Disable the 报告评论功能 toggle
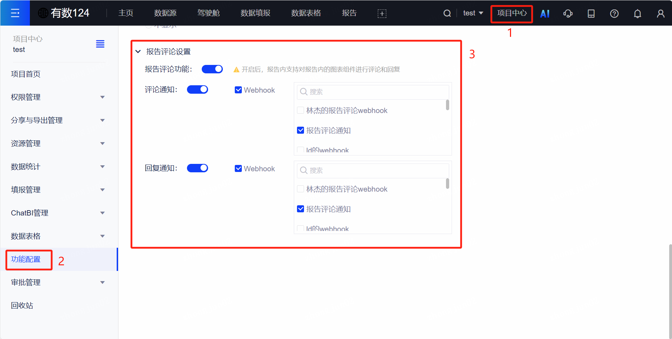The image size is (672, 339). click(212, 69)
